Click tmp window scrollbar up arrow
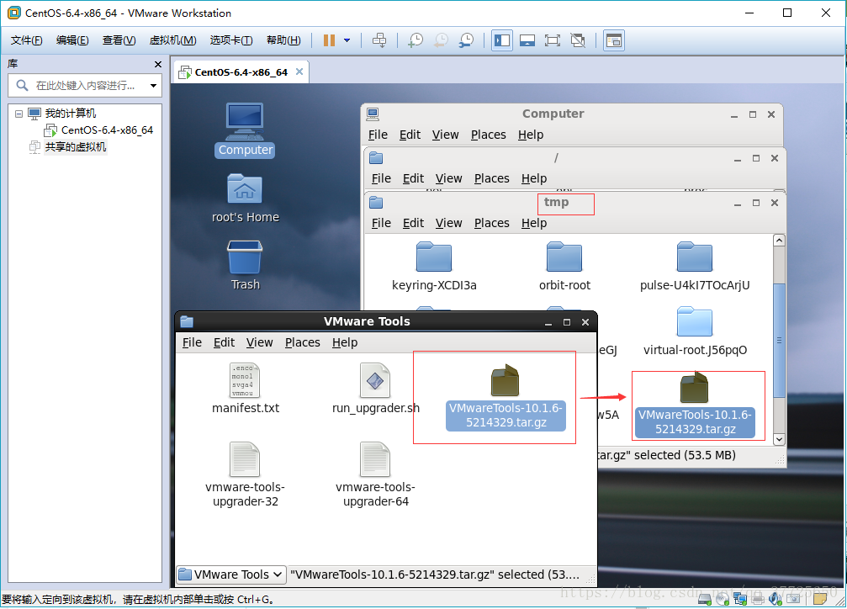 click(779, 241)
